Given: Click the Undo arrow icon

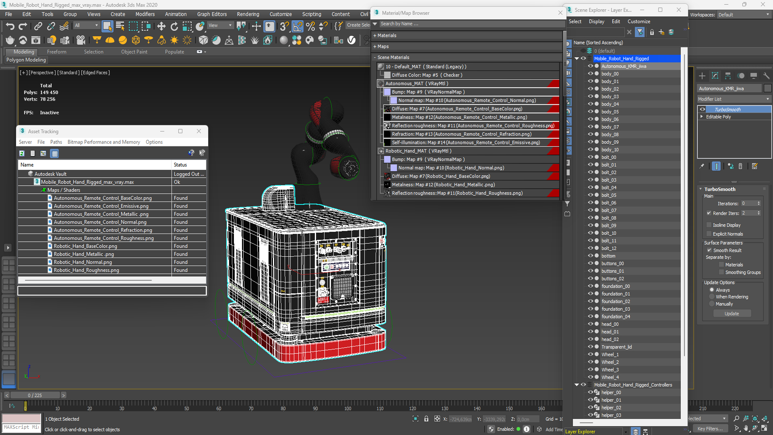Looking at the screenshot, I should pyautogui.click(x=10, y=27).
